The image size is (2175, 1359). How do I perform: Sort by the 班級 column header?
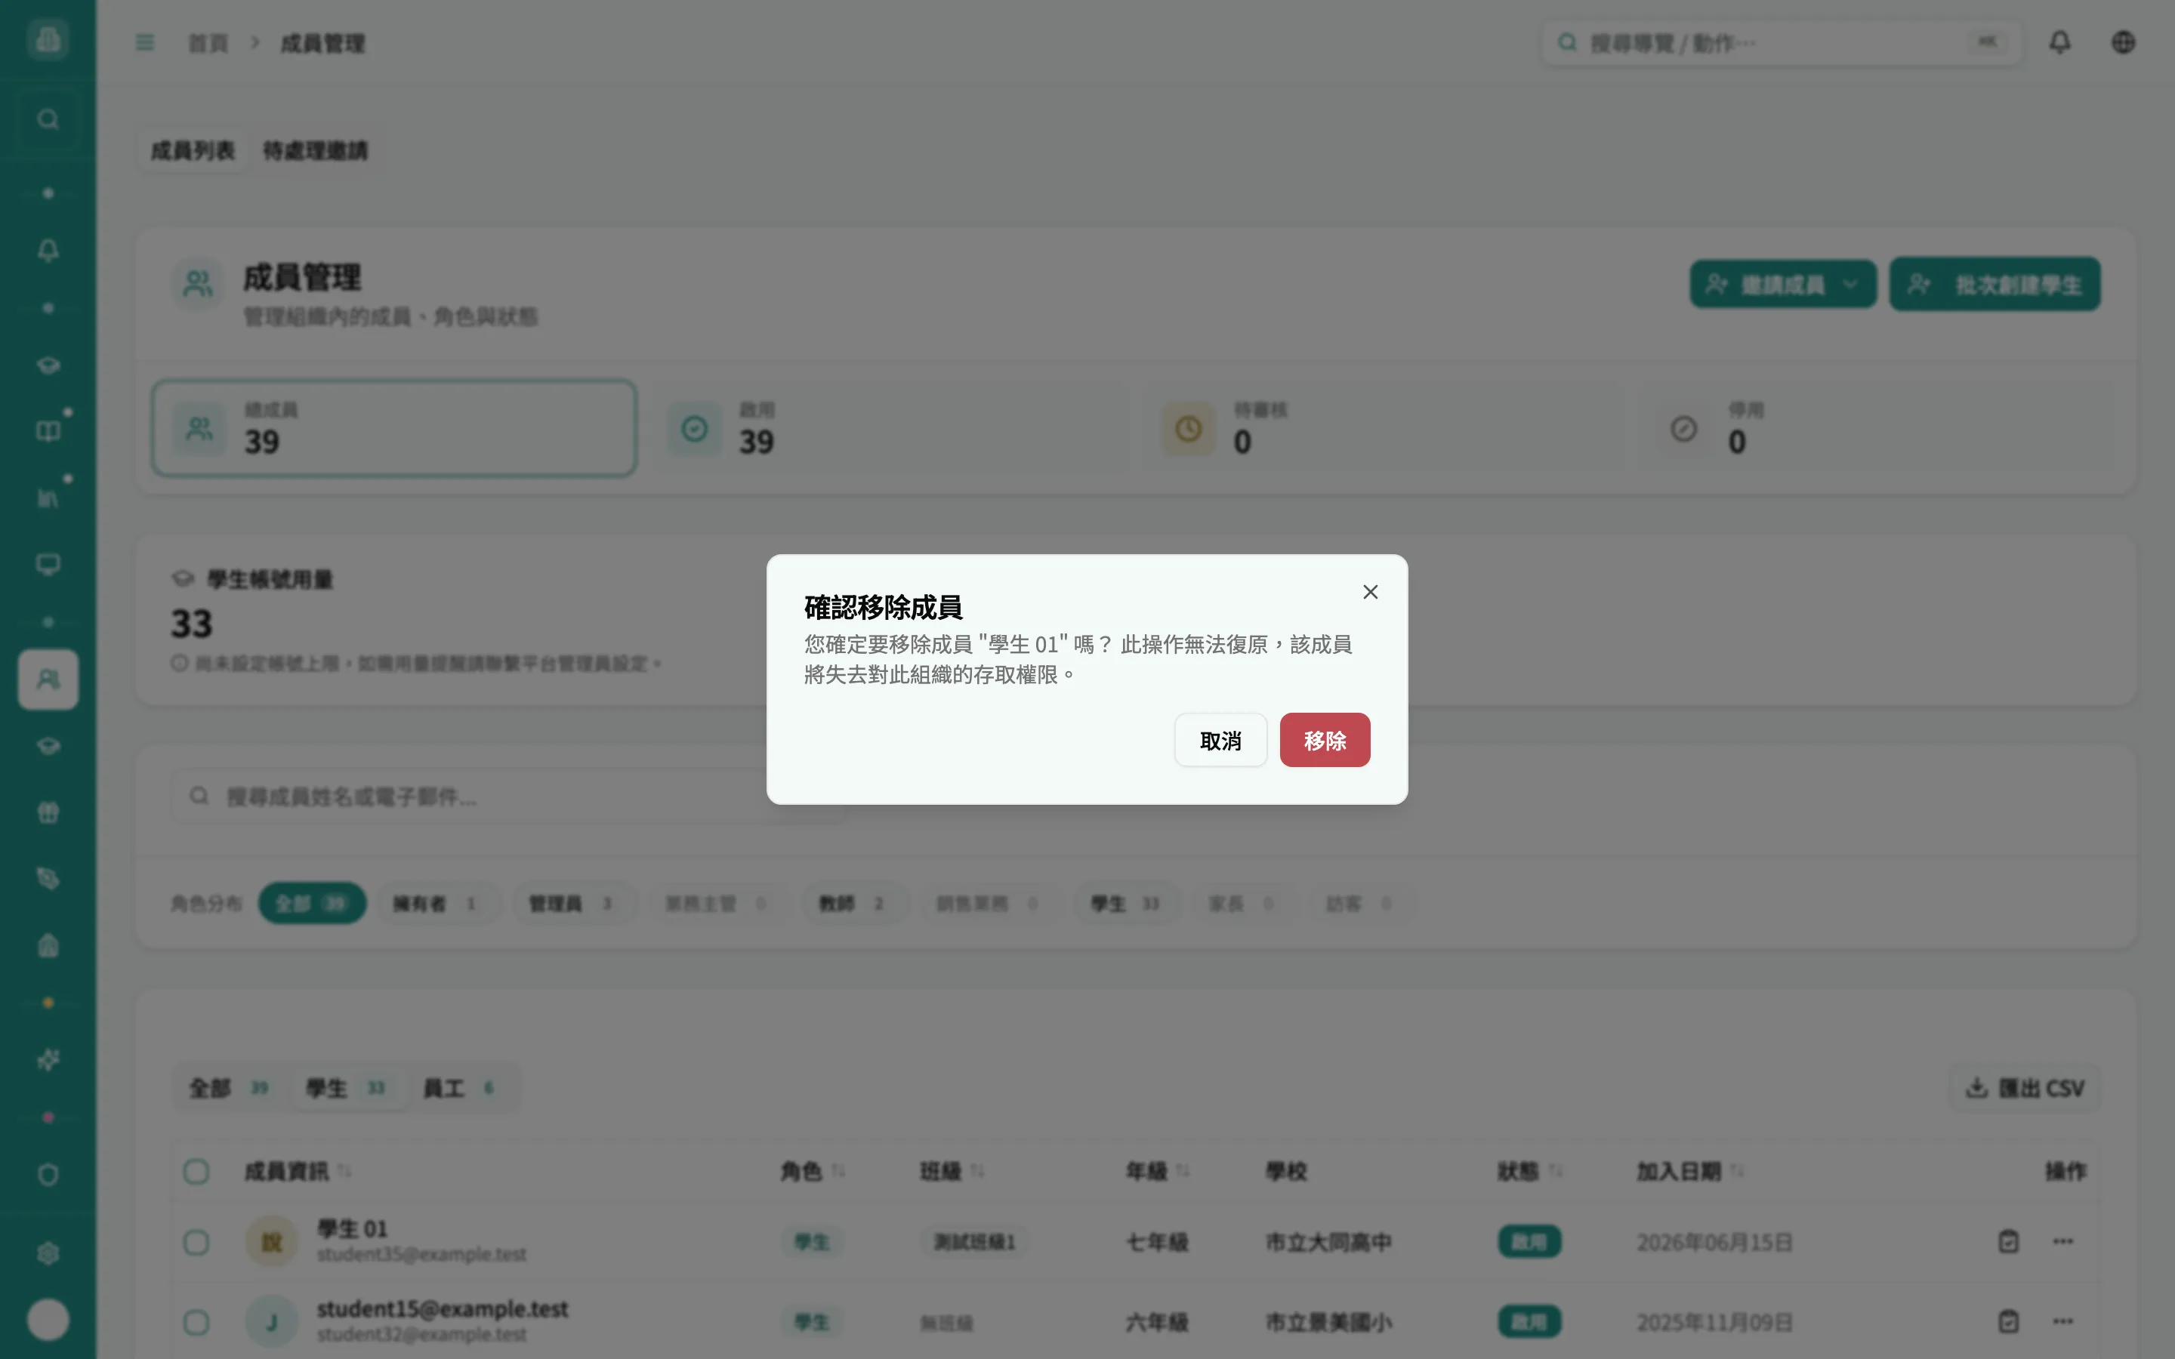click(952, 1171)
